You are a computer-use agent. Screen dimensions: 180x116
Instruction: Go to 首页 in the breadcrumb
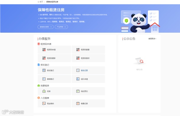coord(40,2)
